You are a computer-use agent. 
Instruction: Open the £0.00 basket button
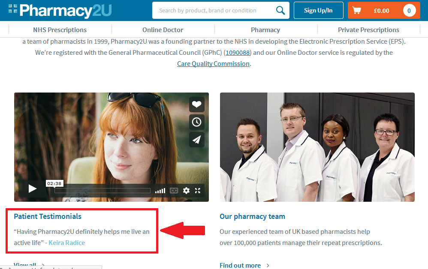[384, 10]
